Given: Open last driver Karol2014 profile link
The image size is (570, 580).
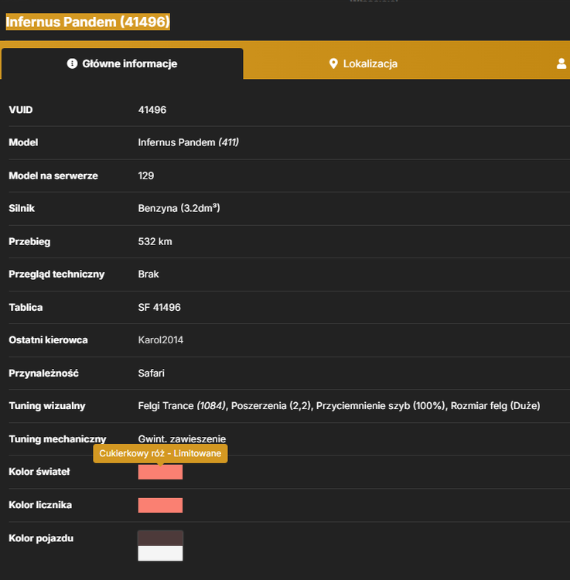Looking at the screenshot, I should 161,340.
